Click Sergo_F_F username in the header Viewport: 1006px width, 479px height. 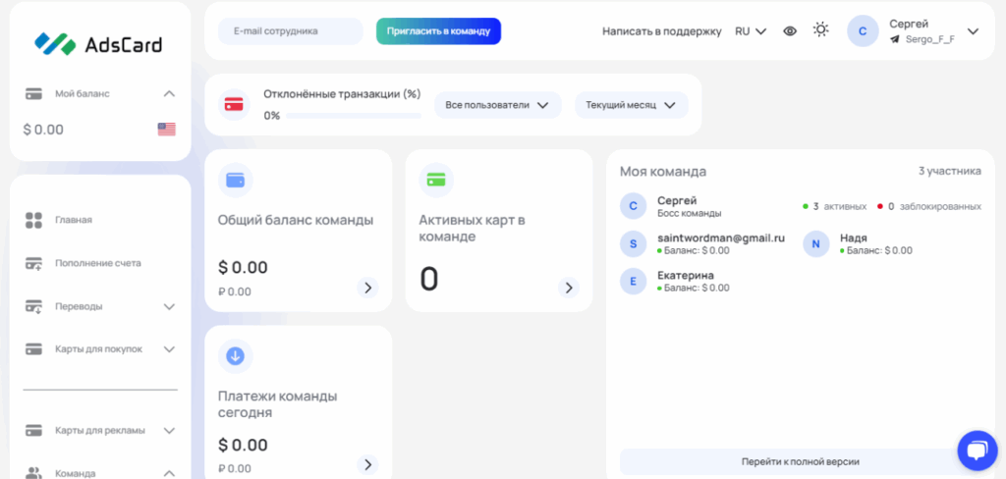pos(929,39)
